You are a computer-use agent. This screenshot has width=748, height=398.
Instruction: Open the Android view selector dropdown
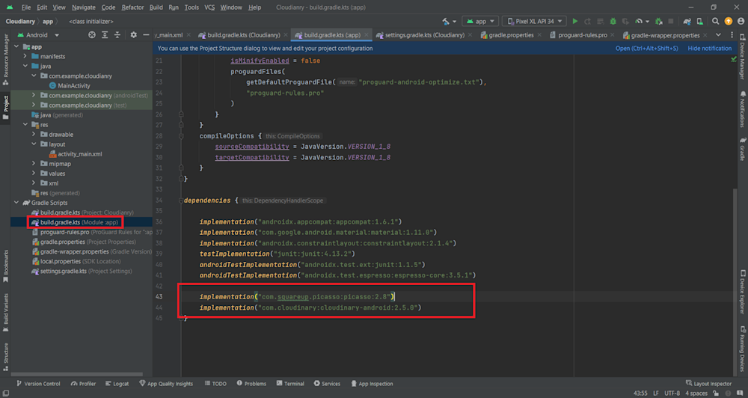click(x=38, y=35)
